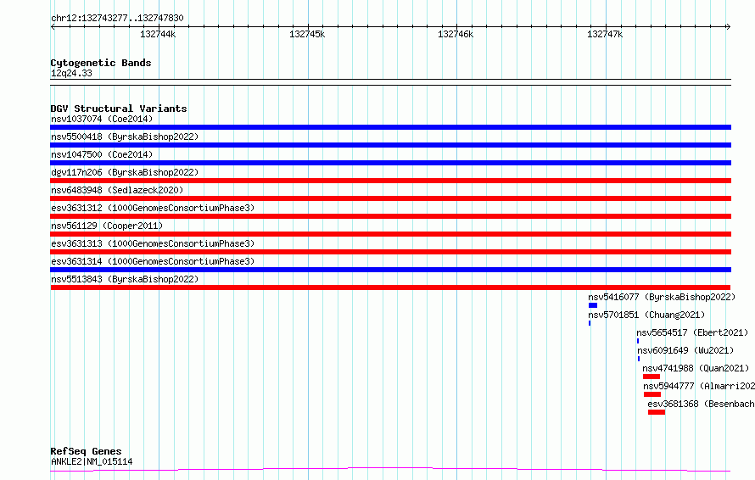Select the tiny blue marker under nsv6091649

coord(639,359)
